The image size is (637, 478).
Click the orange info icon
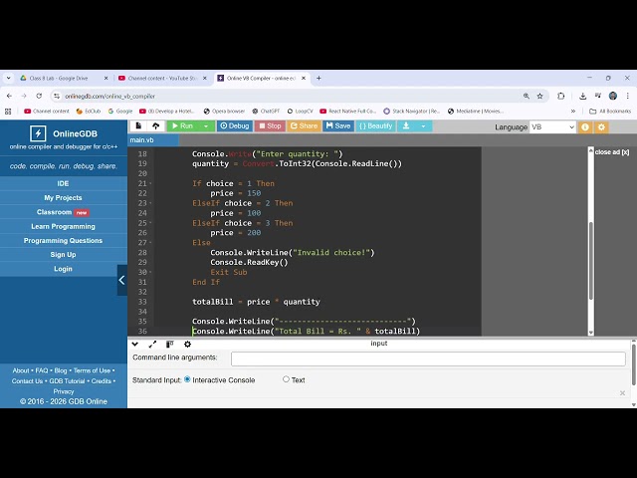[x=585, y=127]
